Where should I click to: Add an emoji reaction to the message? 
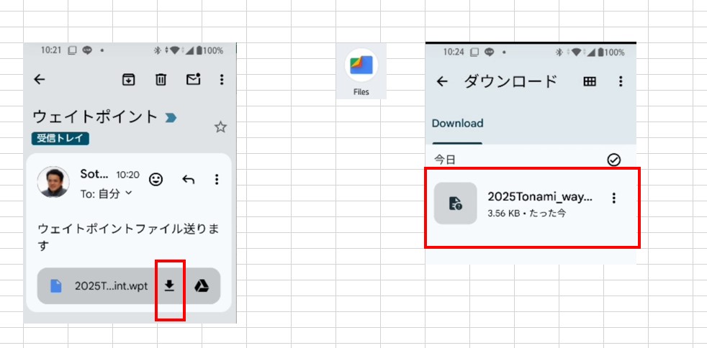(x=156, y=179)
